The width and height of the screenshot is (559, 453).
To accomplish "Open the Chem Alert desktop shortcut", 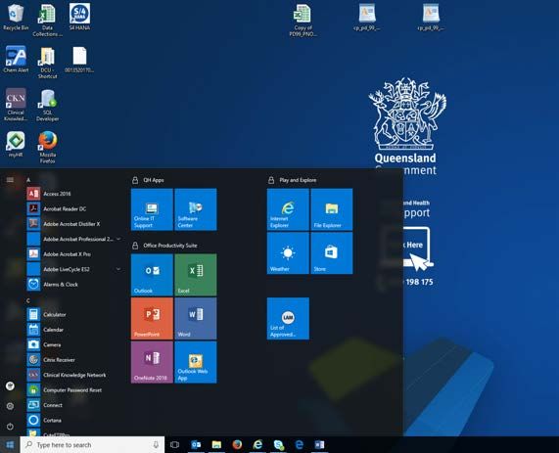I will coord(16,59).
